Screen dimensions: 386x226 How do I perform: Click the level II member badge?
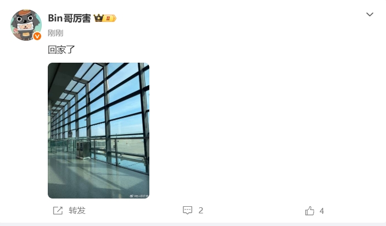110,18
